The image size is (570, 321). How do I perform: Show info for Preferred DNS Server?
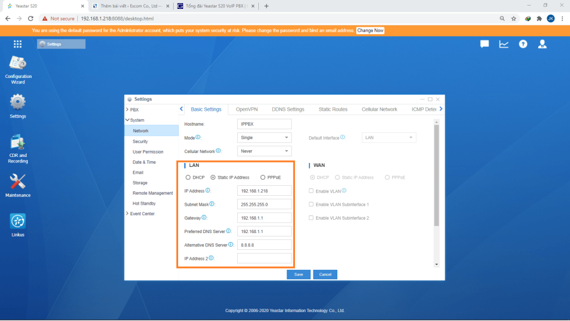[x=228, y=230]
